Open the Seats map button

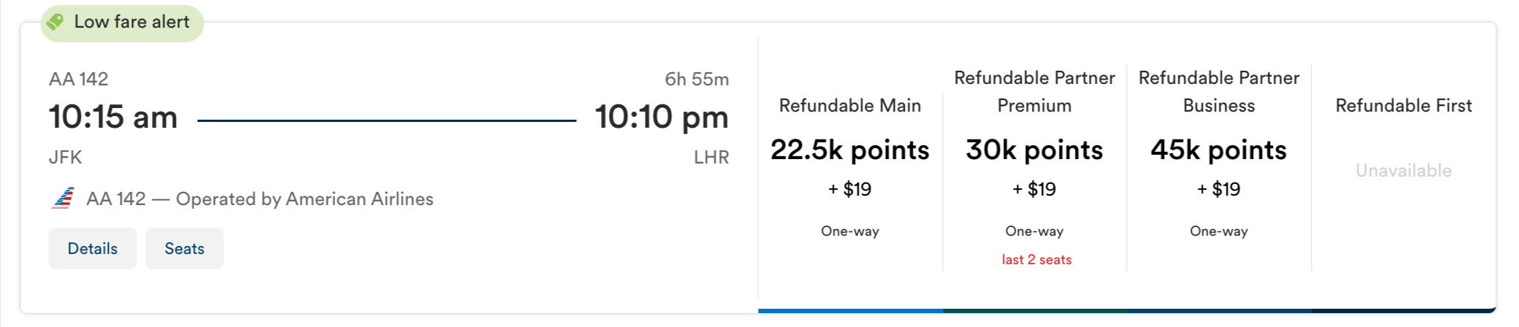pyautogui.click(x=184, y=248)
